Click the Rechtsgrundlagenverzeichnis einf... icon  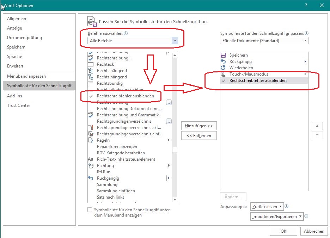coord(91,134)
